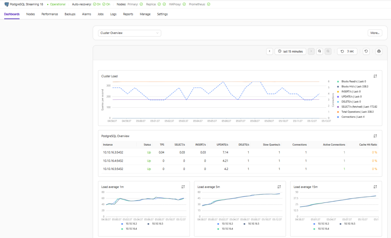Click instance 10.10.16.3:5432 row
This screenshot has height=238, width=391.
(240, 152)
